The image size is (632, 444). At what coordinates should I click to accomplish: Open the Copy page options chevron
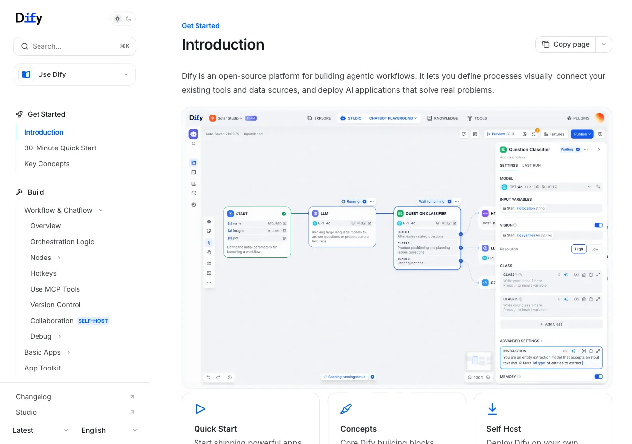604,44
